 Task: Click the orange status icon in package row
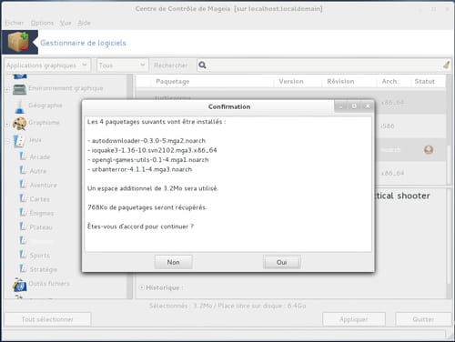429,149
